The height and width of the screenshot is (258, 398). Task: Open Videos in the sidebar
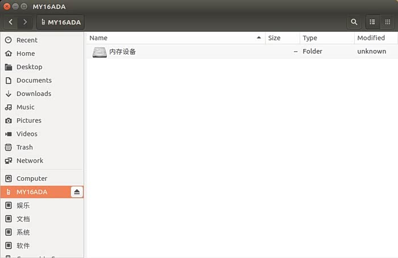(x=42, y=134)
